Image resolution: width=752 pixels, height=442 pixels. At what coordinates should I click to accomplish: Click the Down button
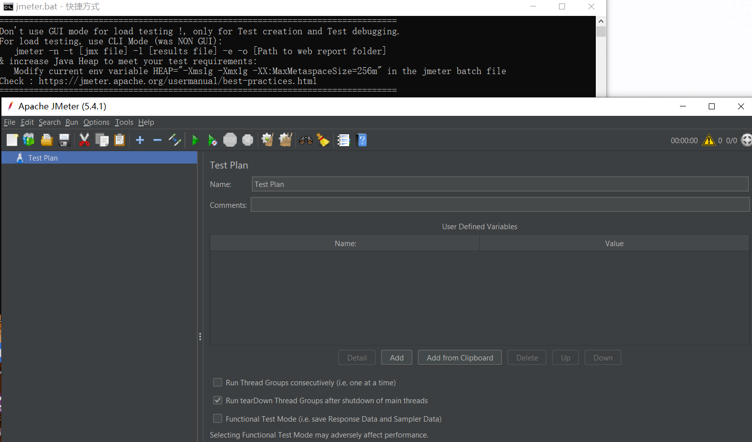(x=603, y=357)
